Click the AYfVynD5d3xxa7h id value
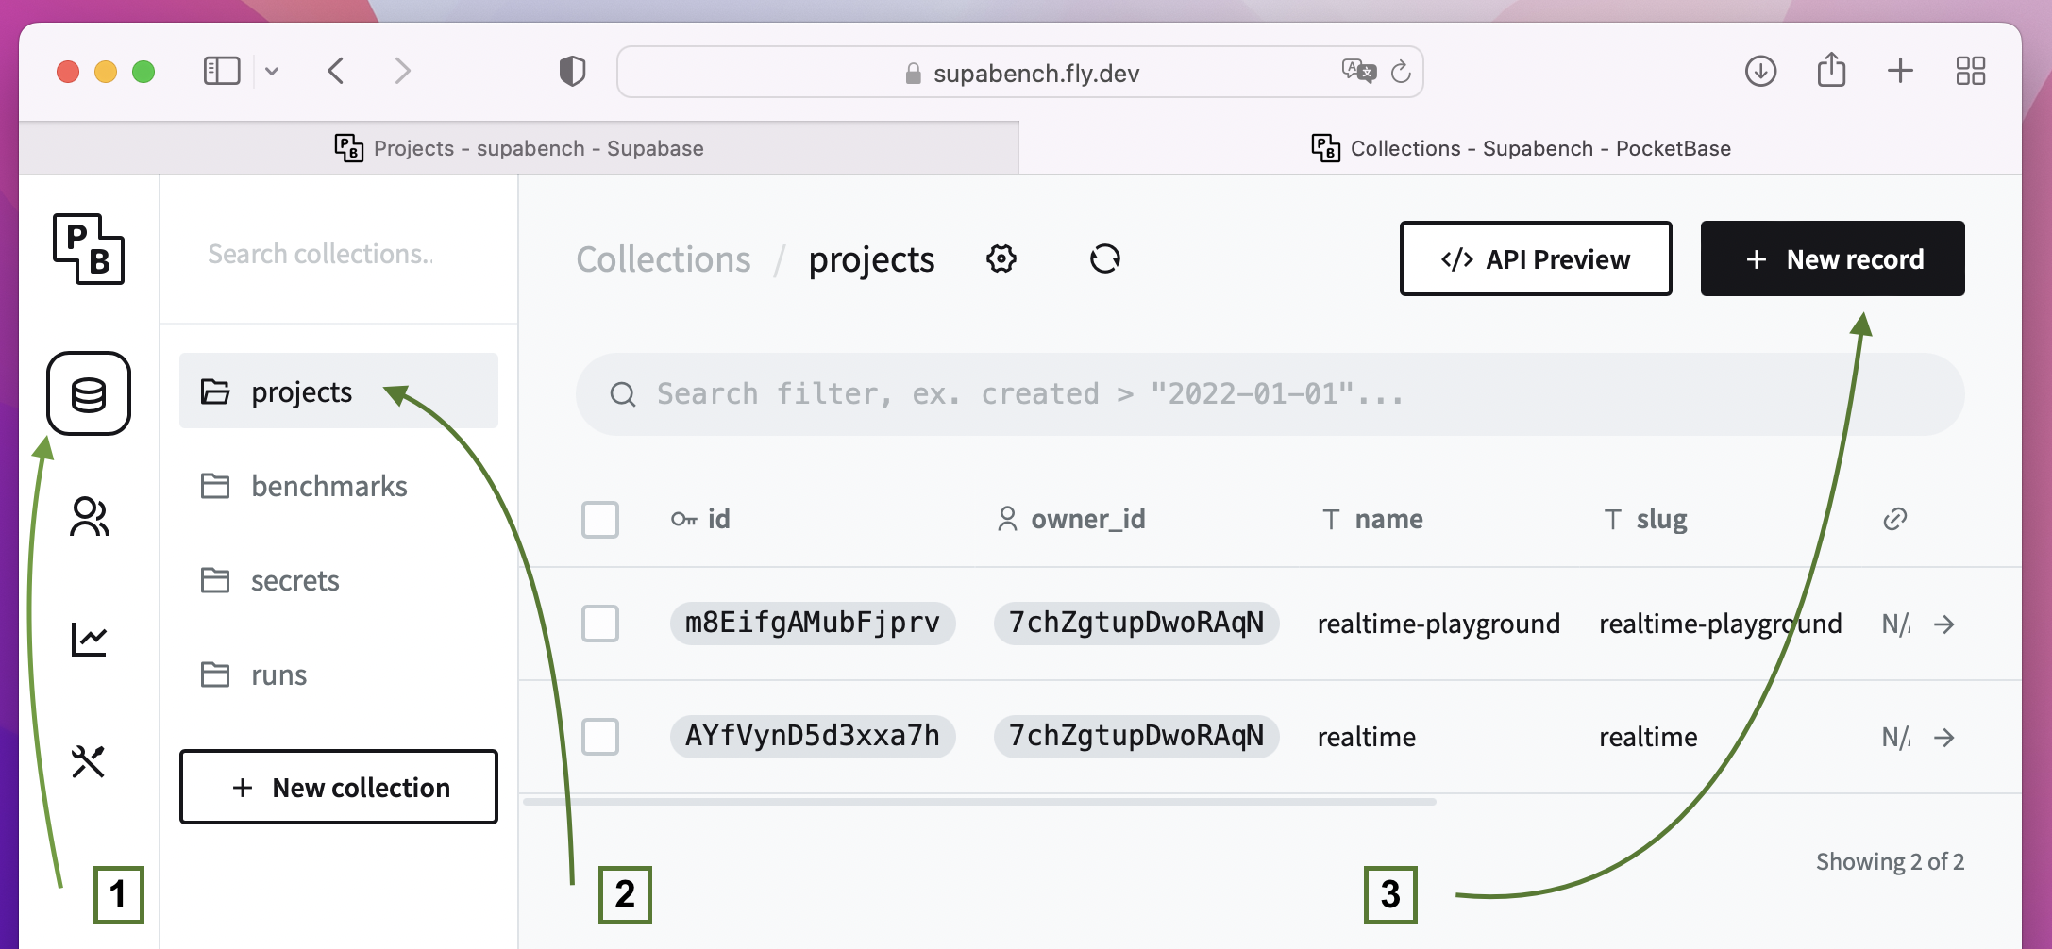2052x949 pixels. tap(813, 737)
